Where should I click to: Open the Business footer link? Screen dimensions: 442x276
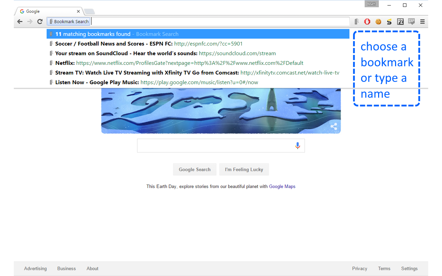point(66,268)
